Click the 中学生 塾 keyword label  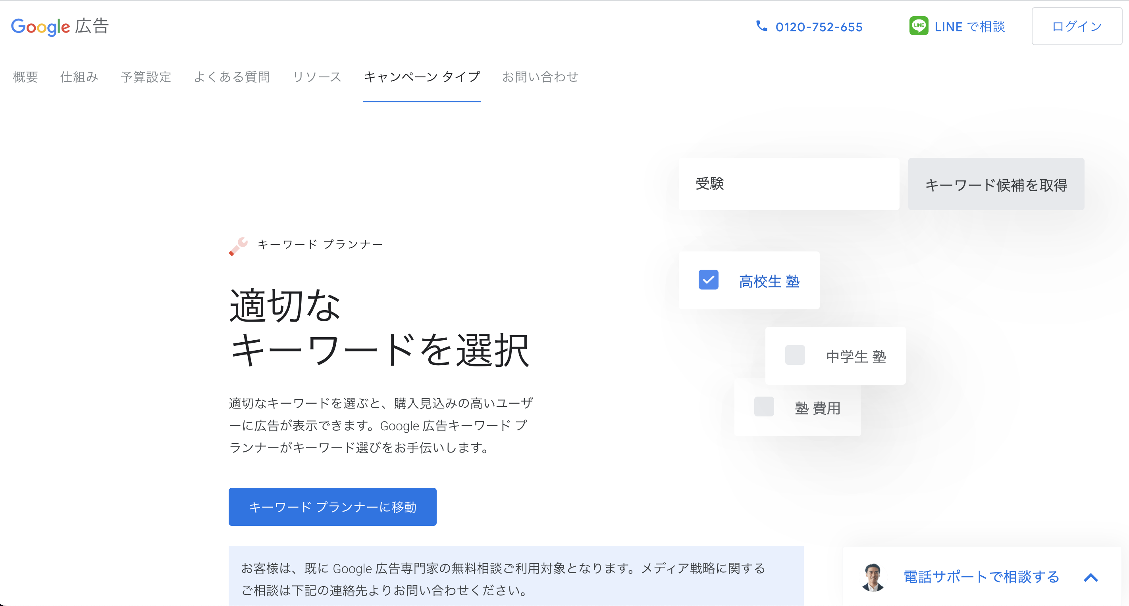856,357
